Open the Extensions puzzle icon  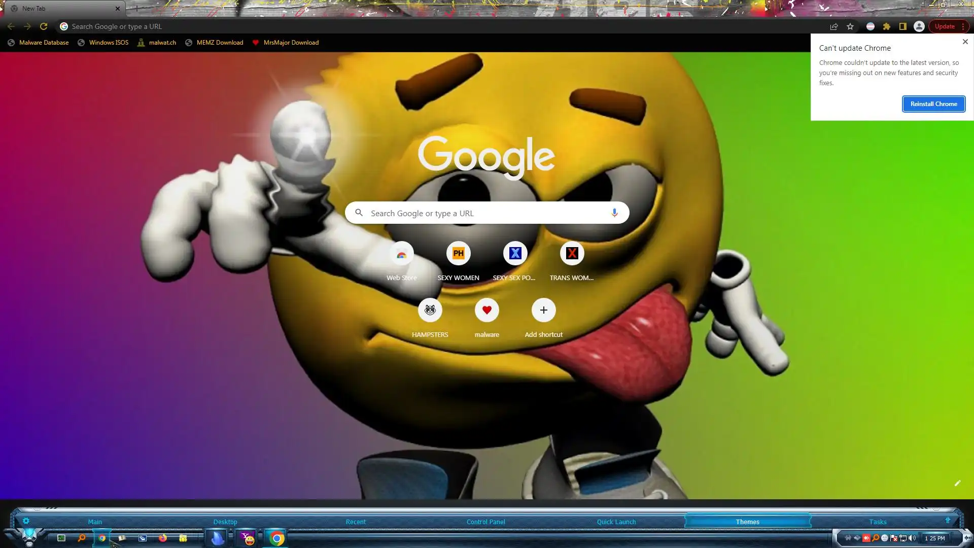click(886, 26)
